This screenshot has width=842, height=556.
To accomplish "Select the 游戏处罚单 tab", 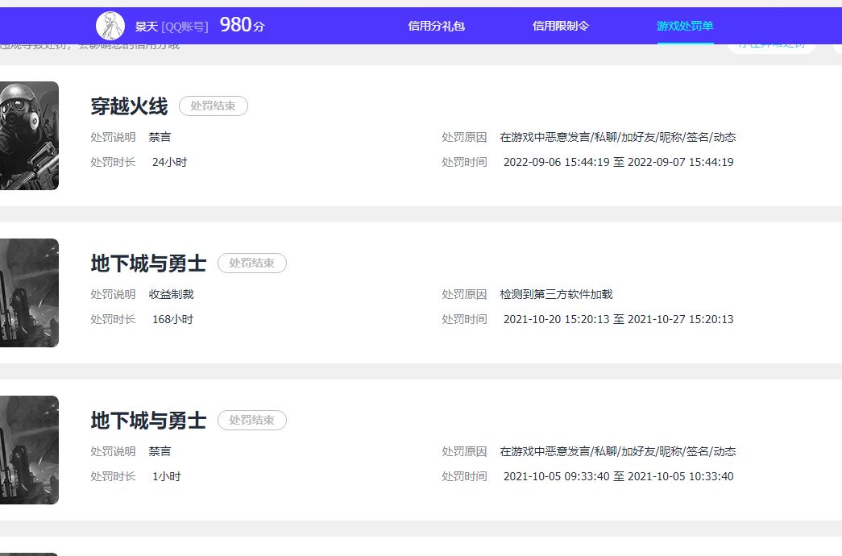I will coord(685,26).
